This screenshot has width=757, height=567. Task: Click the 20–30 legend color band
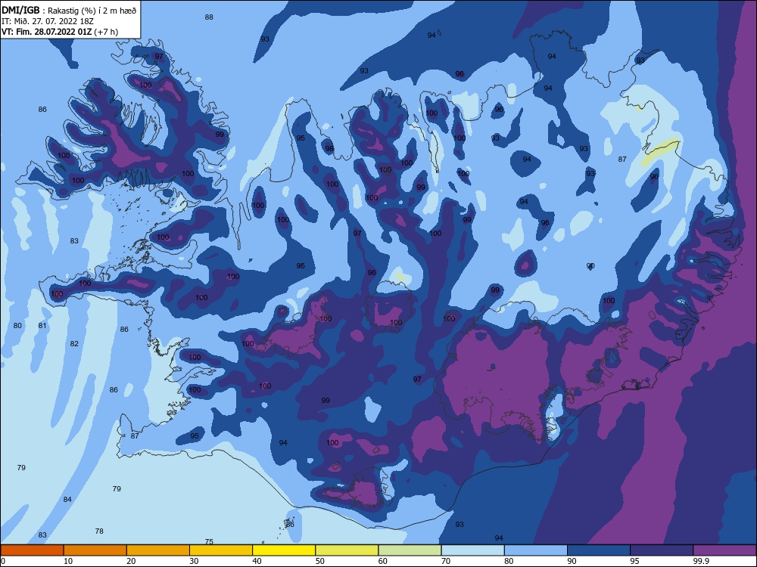pos(158,550)
